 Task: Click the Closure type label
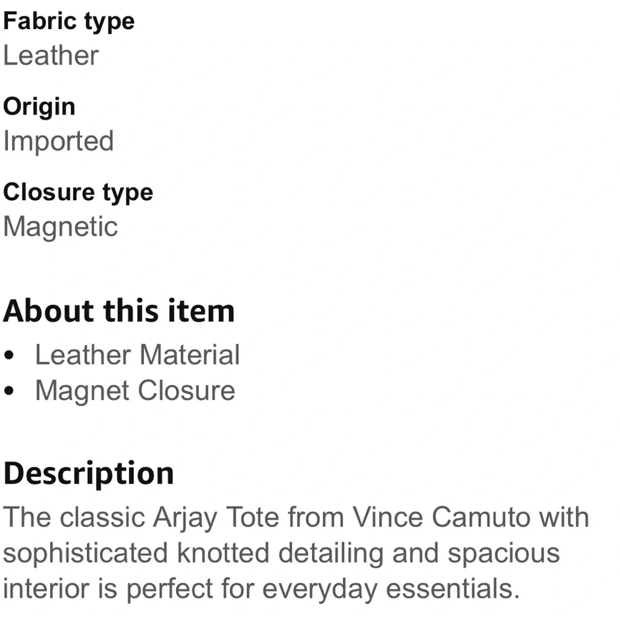[78, 192]
